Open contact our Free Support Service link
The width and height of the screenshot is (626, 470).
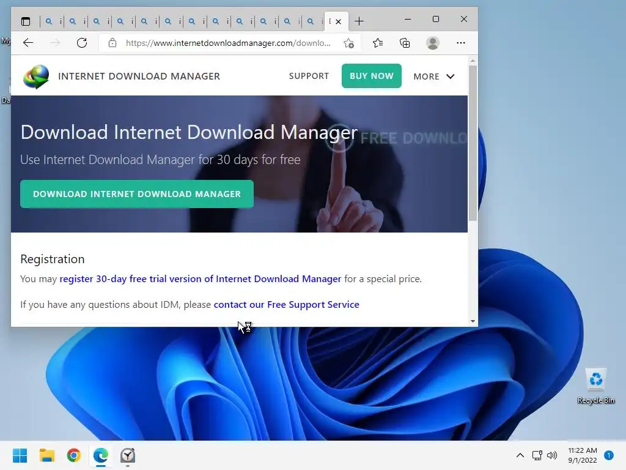click(286, 305)
